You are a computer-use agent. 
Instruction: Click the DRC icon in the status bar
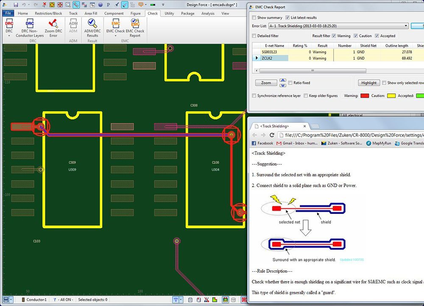coord(244,300)
